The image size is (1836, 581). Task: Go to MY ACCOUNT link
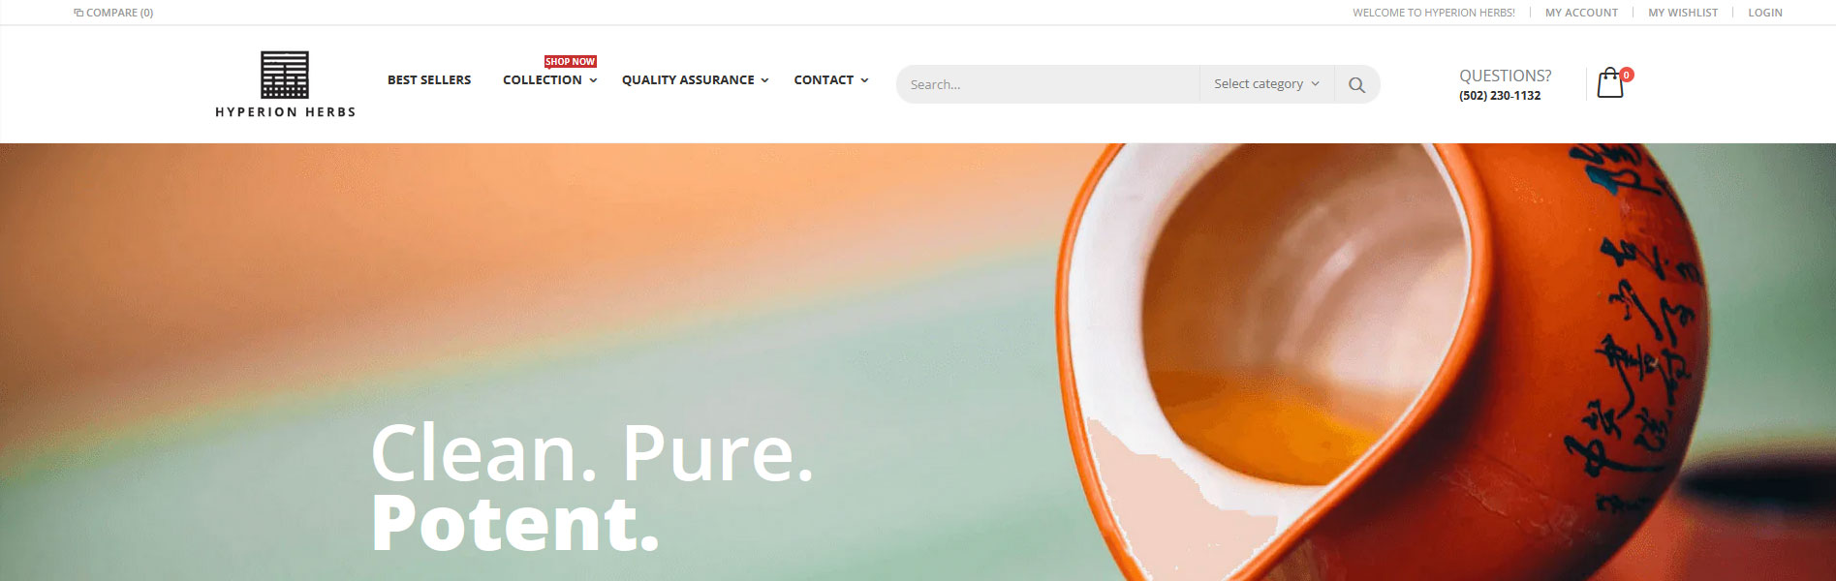click(1581, 13)
